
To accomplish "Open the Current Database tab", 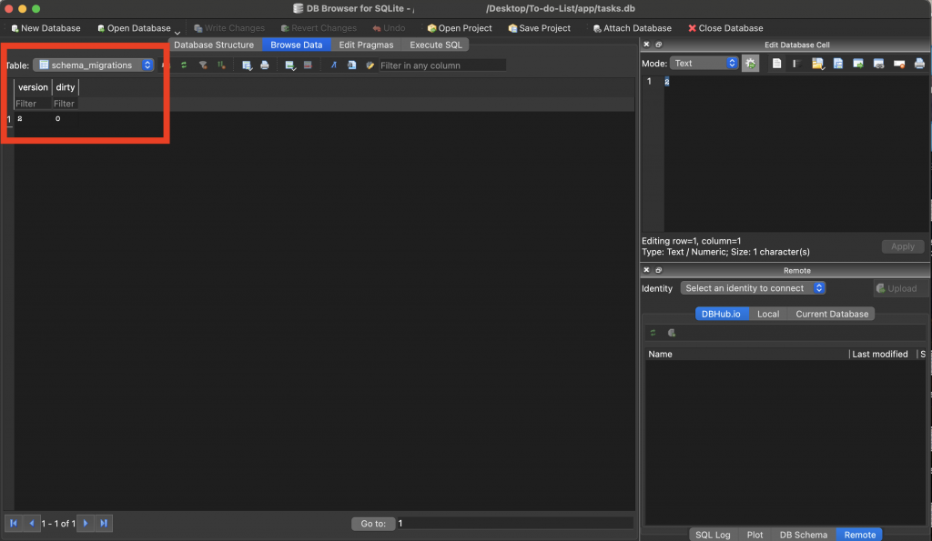I will coord(832,314).
